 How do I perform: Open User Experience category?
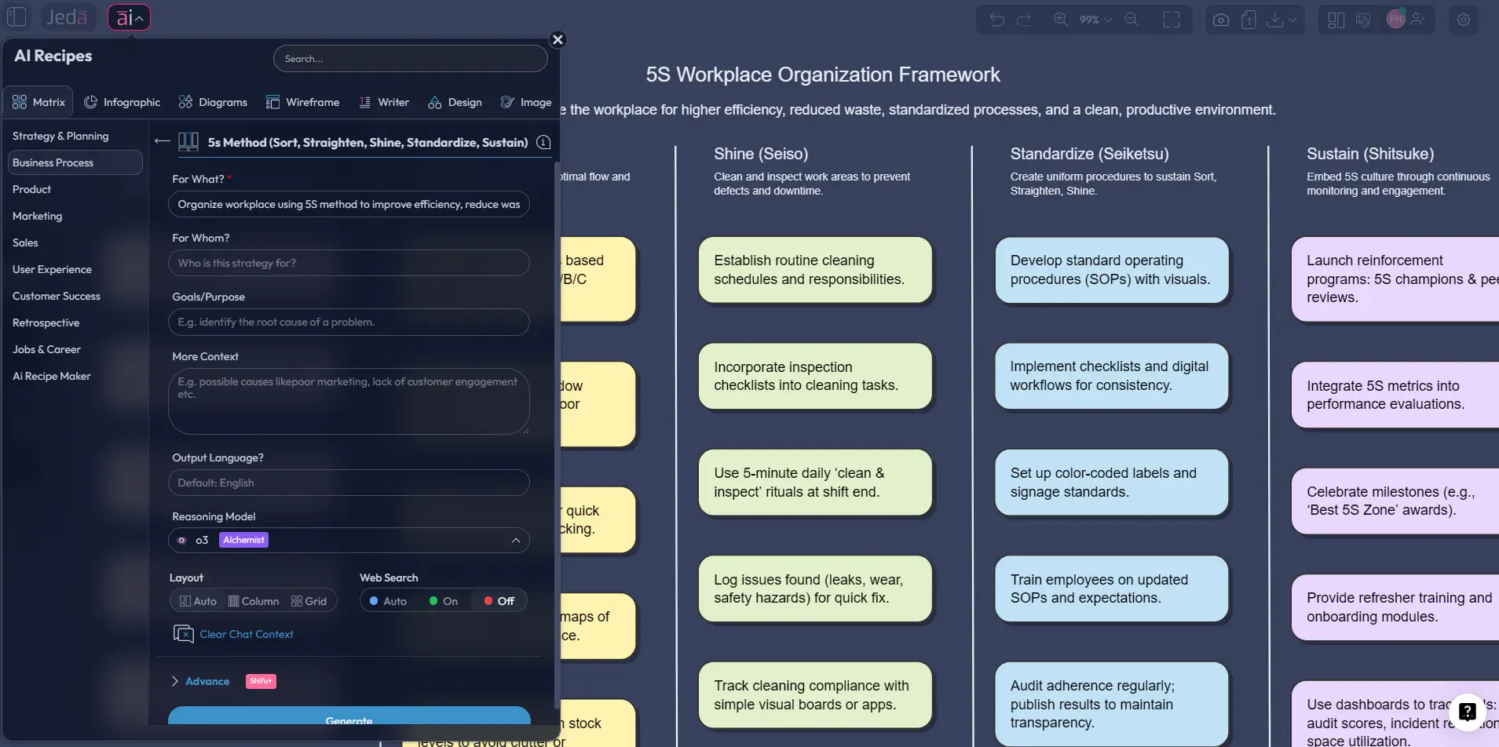pos(52,269)
